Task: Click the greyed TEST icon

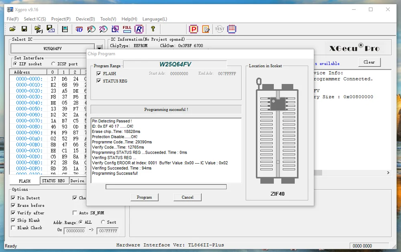Action: coord(219,29)
